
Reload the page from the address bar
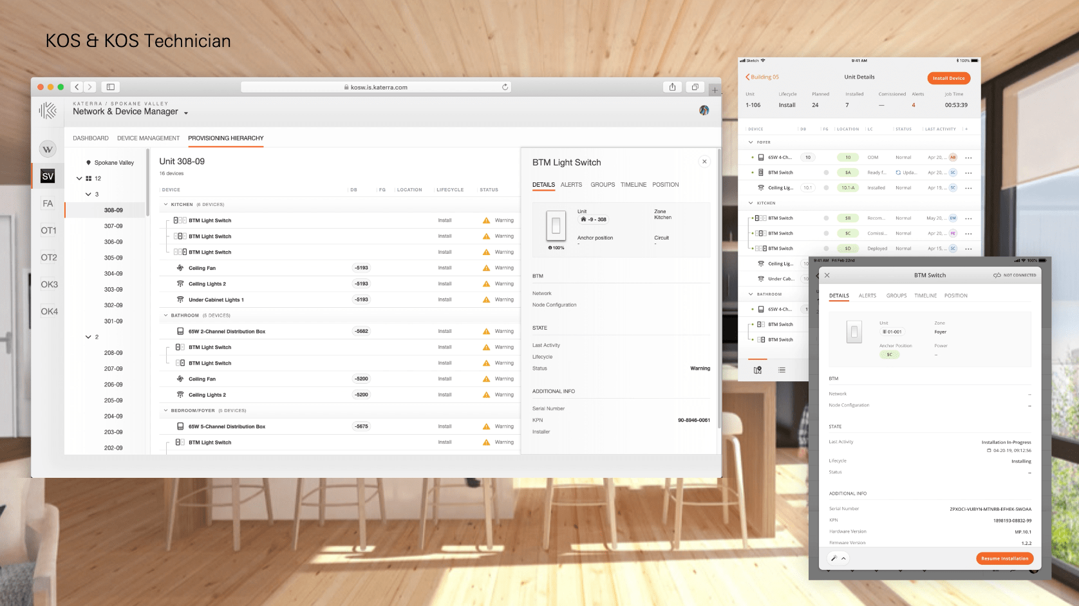505,87
